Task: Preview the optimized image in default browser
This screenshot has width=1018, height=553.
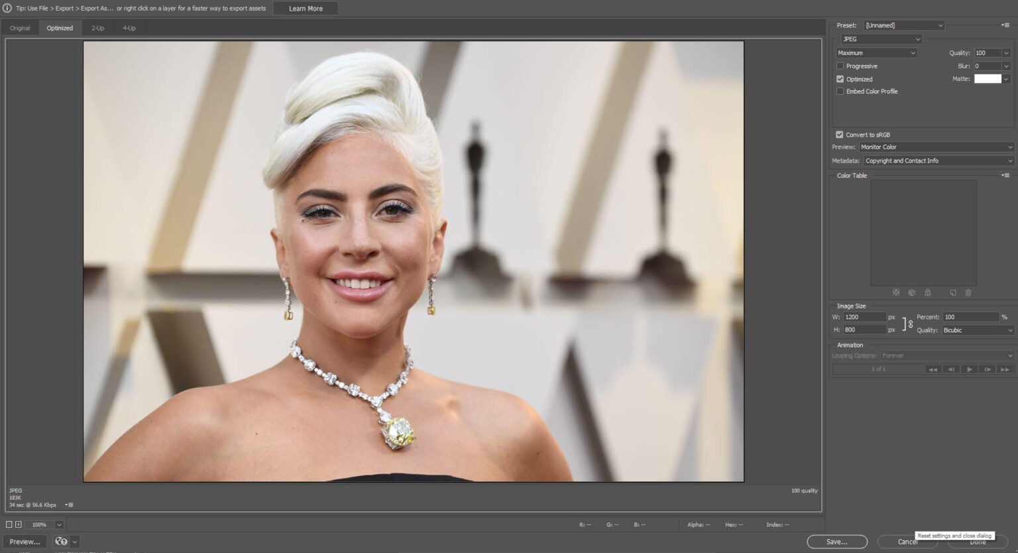Action: [24, 542]
